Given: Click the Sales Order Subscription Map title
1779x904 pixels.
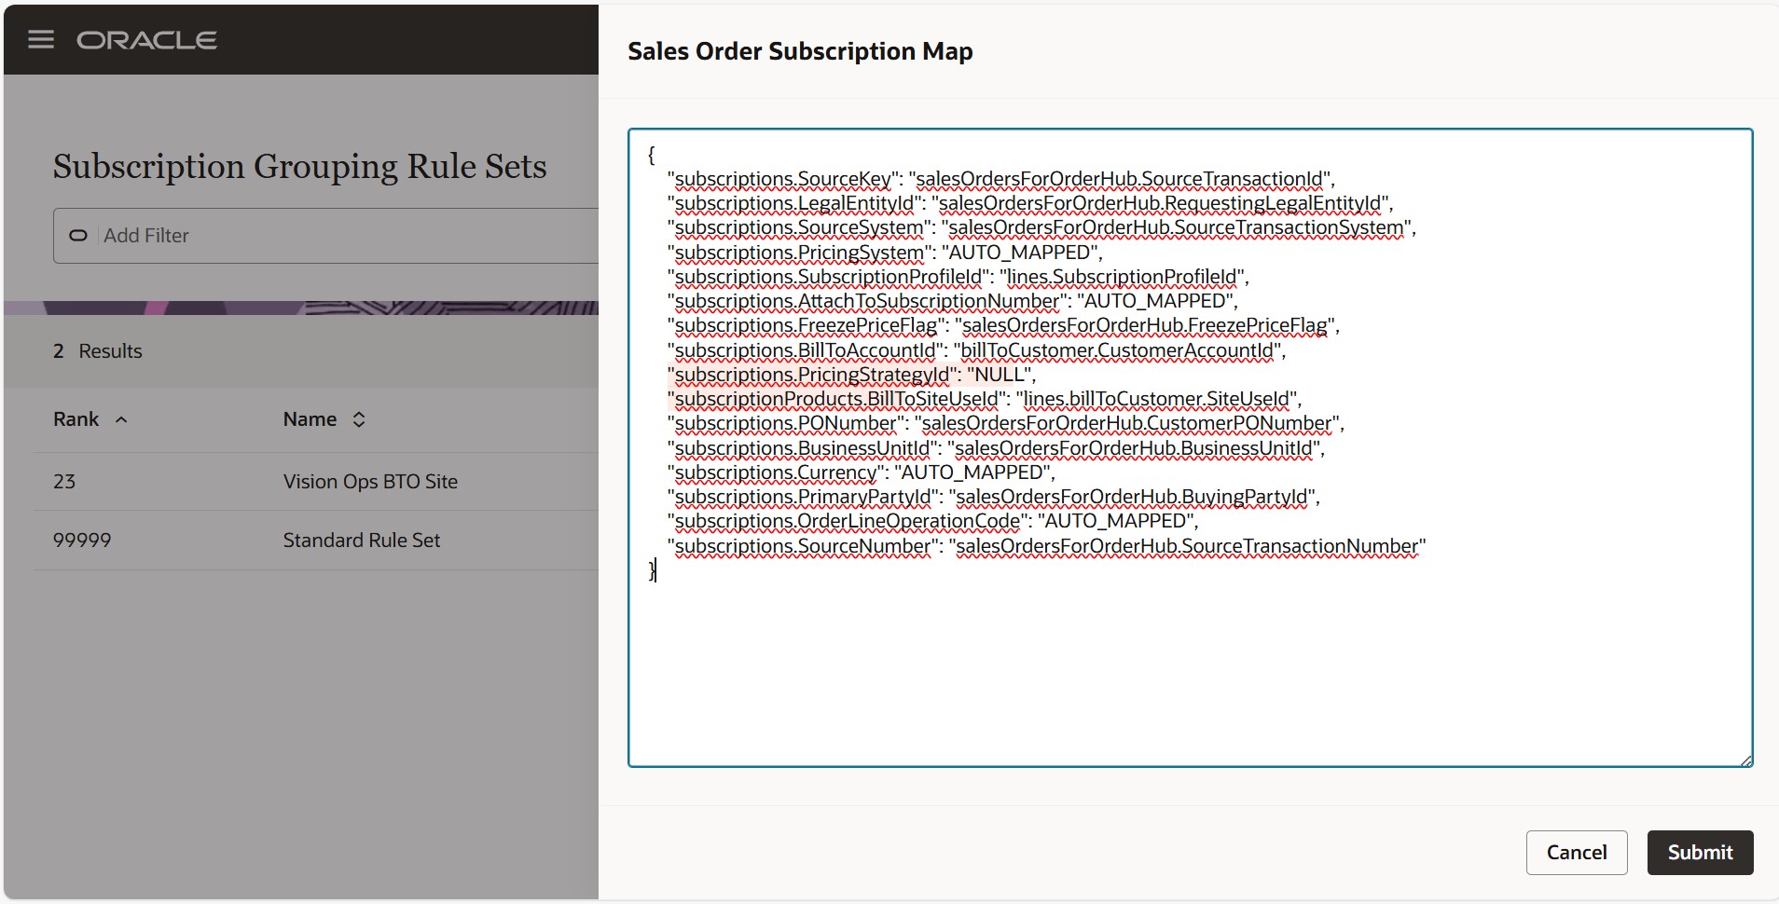Looking at the screenshot, I should tap(800, 51).
